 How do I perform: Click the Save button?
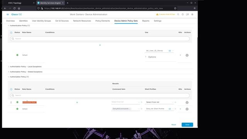click(187, 125)
